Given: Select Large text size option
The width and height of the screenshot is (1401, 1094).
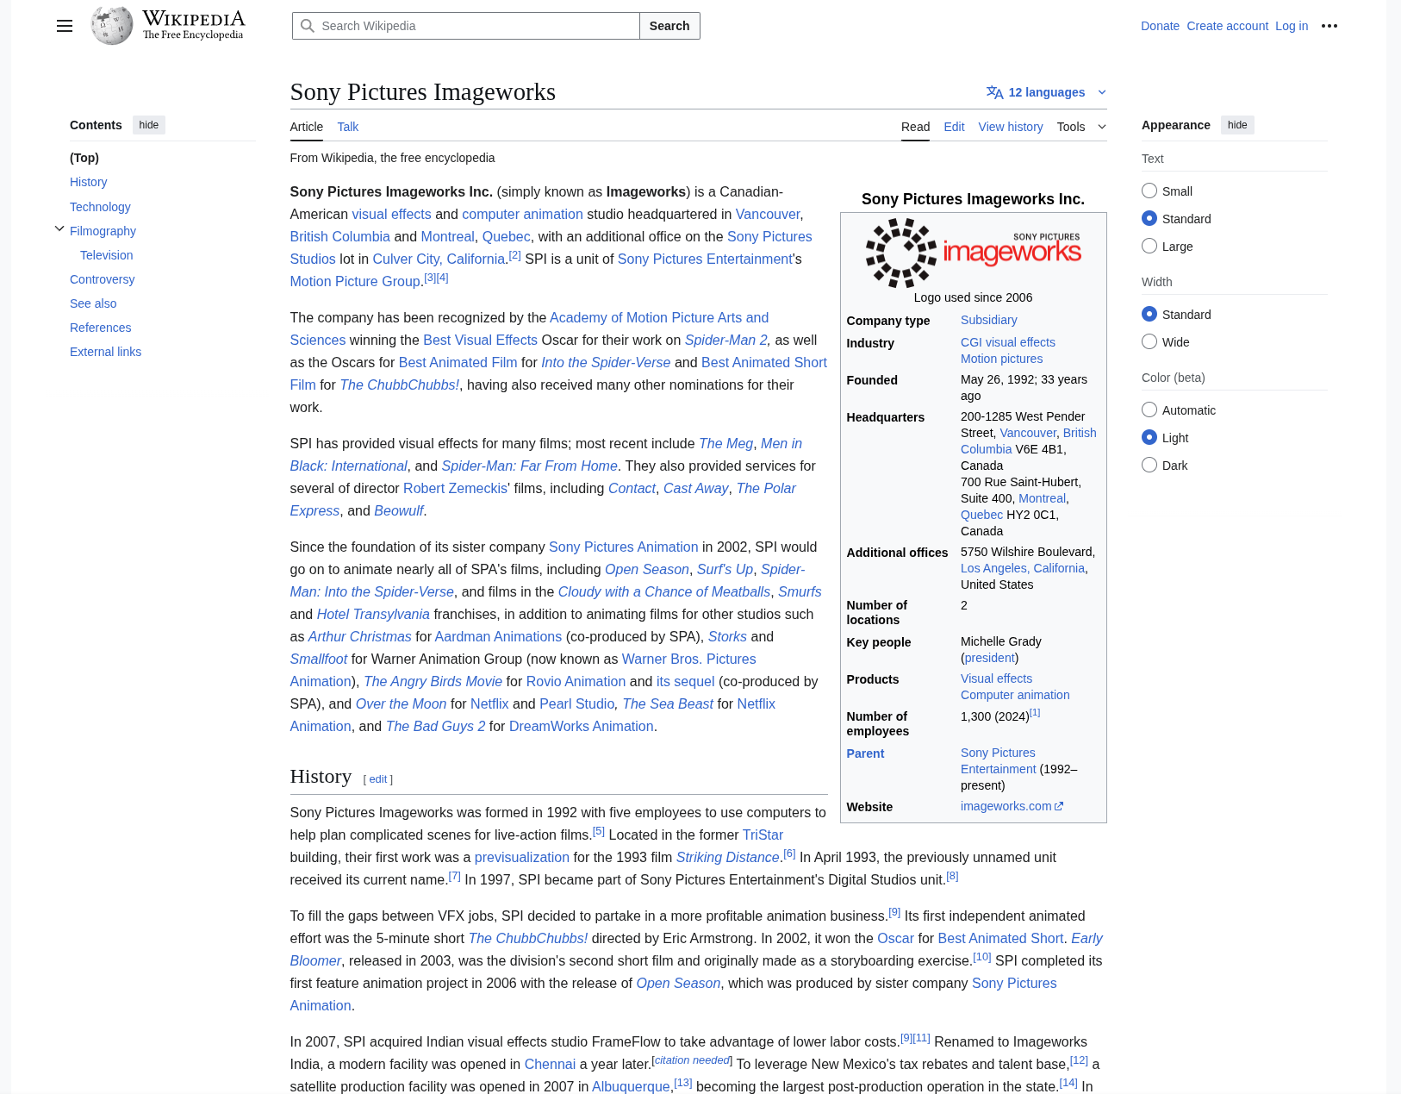Looking at the screenshot, I should click(1149, 246).
